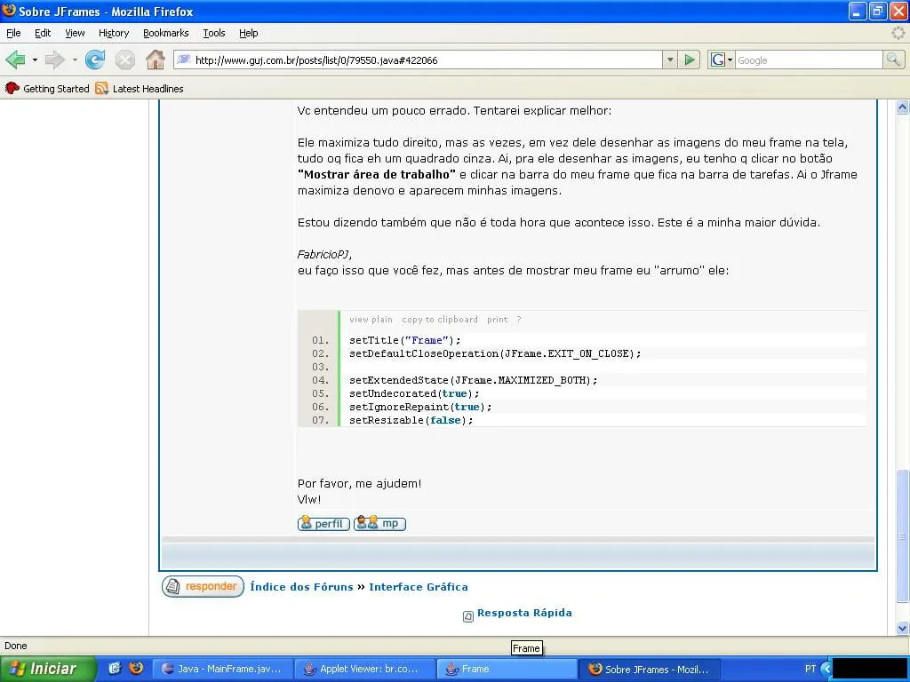
Task: Click code line setExtendedState(JFrame.MAXIMIZED_BOTH);
Action: pyautogui.click(x=474, y=380)
